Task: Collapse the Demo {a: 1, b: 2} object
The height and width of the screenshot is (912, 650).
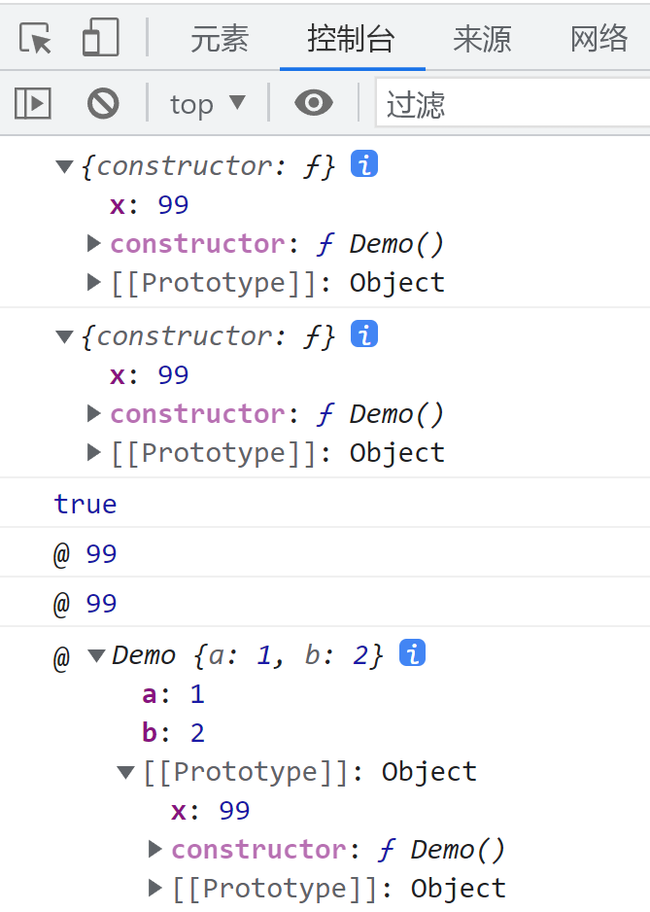Action: tap(96, 655)
